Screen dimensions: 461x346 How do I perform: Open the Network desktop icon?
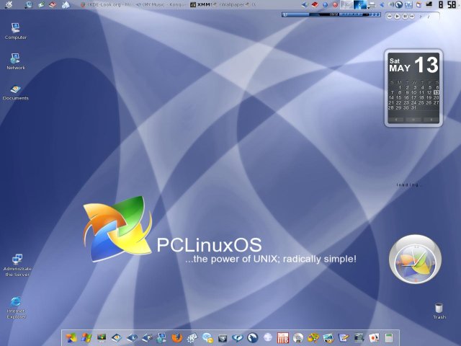pos(16,61)
